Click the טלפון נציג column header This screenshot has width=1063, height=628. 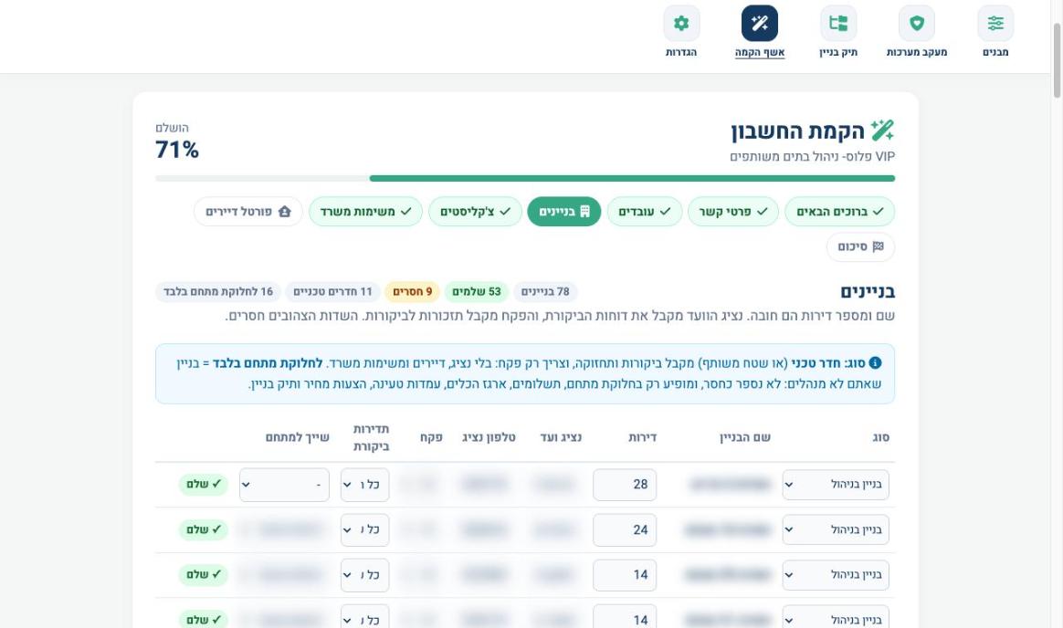point(489,437)
